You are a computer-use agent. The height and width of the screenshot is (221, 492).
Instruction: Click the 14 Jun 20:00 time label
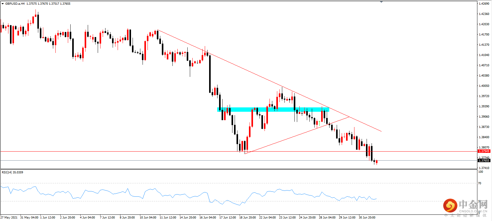(188, 218)
